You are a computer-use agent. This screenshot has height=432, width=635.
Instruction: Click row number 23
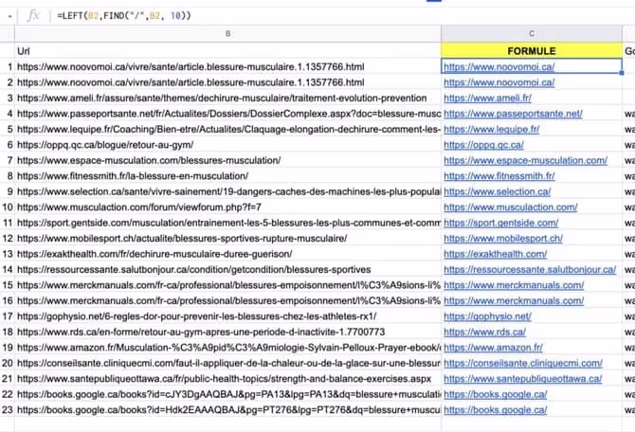[8, 410]
